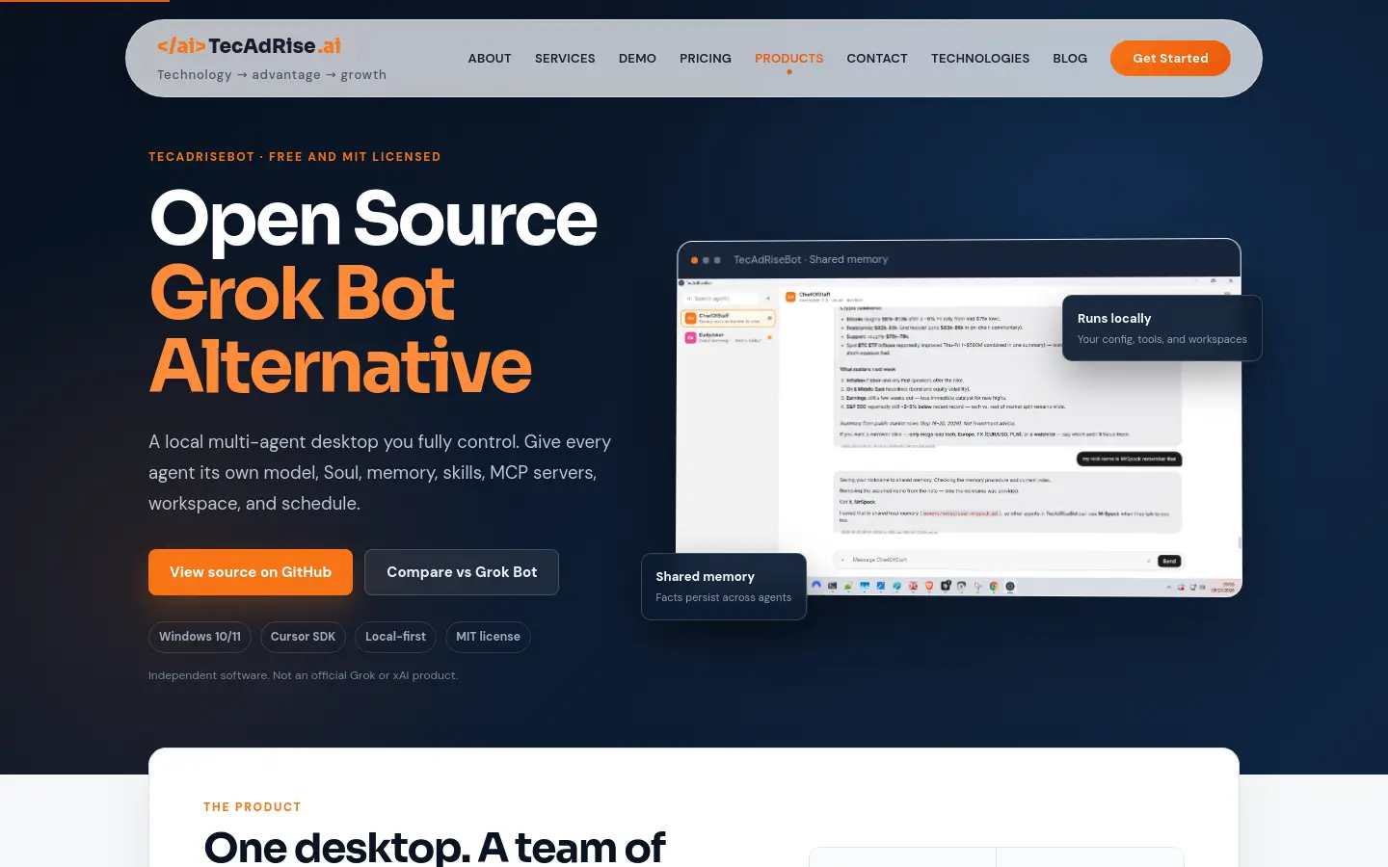Navigate to Pricing
The width and height of the screenshot is (1388, 867).
point(706,59)
